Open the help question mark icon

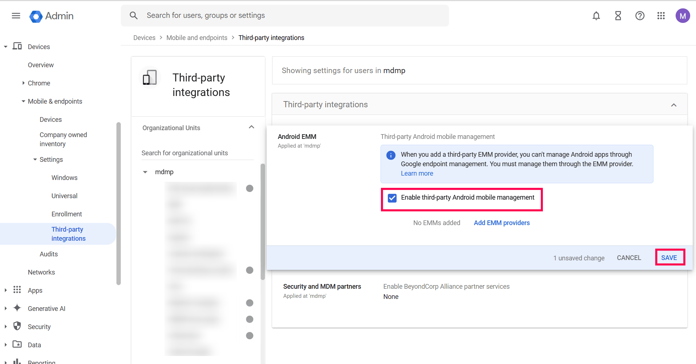(x=640, y=16)
